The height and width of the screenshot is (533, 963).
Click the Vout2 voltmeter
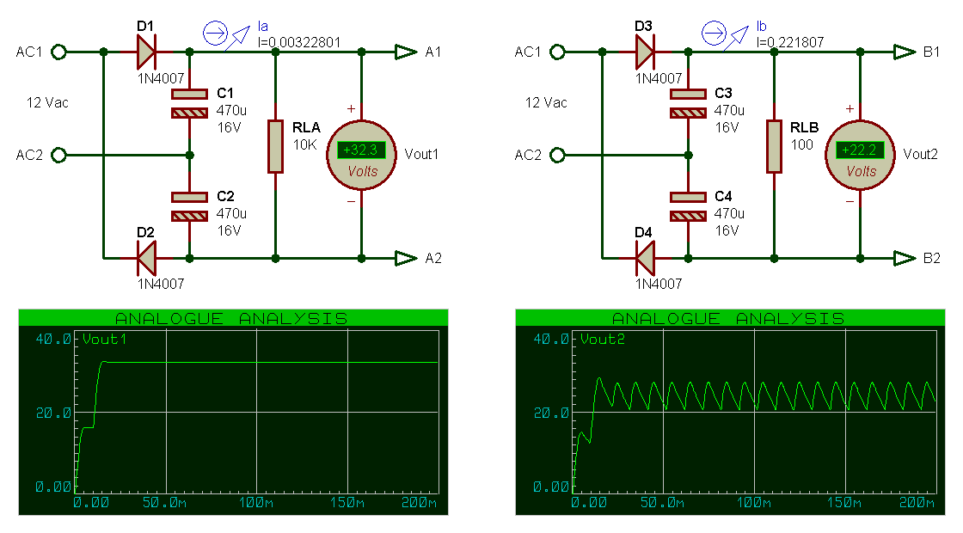[x=861, y=156]
